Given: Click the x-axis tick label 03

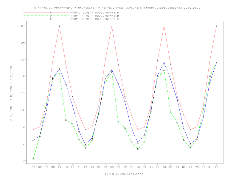Looking at the screenshot, I should [40, 167].
